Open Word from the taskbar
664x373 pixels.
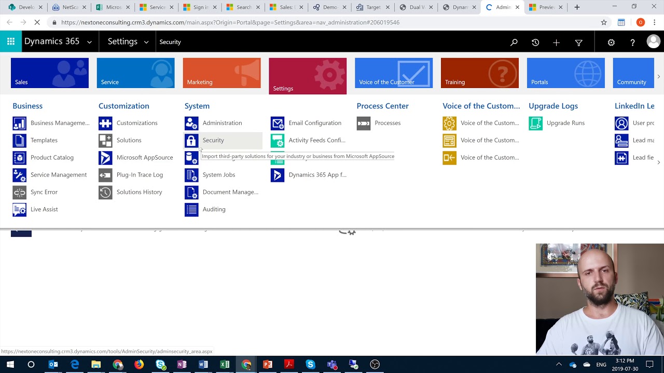coord(203,365)
